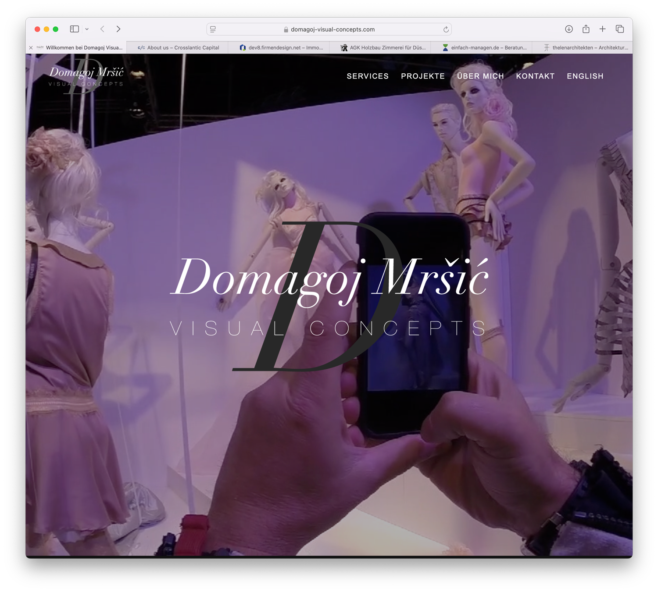Screen dimensions: 658x592
Task: Toggle the Safari sidebar
Action: 74,29
